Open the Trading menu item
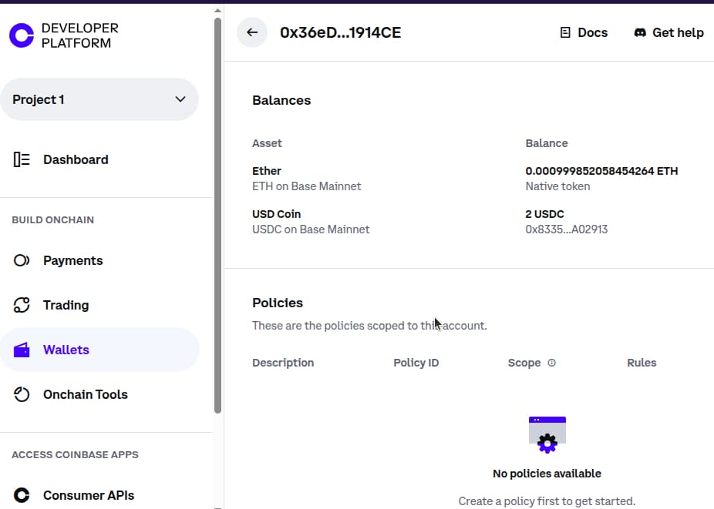This screenshot has height=509, width=714. tap(66, 305)
